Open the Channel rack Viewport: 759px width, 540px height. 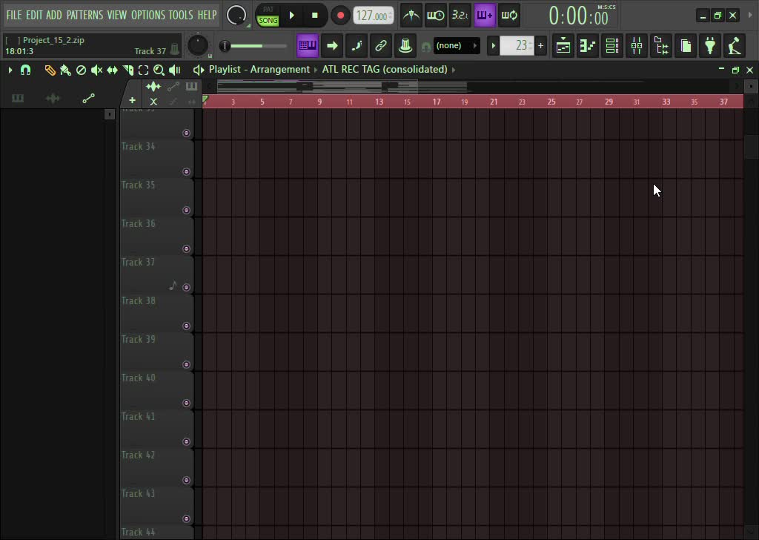click(x=612, y=46)
